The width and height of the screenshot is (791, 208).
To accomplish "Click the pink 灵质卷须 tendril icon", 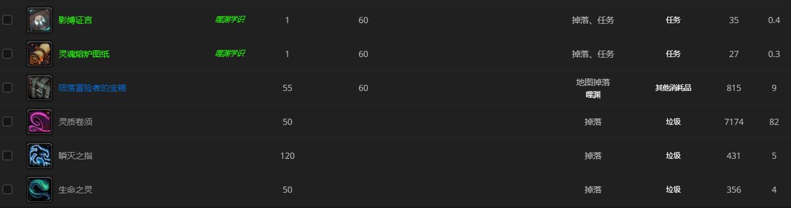I will (40, 122).
